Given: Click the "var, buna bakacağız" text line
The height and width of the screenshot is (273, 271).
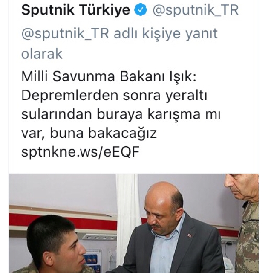Looking at the screenshot, I should (89, 133).
